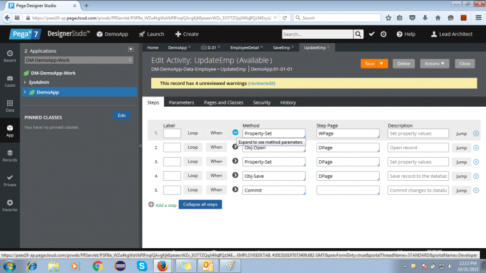Click the Close button for activity

(x=465, y=64)
